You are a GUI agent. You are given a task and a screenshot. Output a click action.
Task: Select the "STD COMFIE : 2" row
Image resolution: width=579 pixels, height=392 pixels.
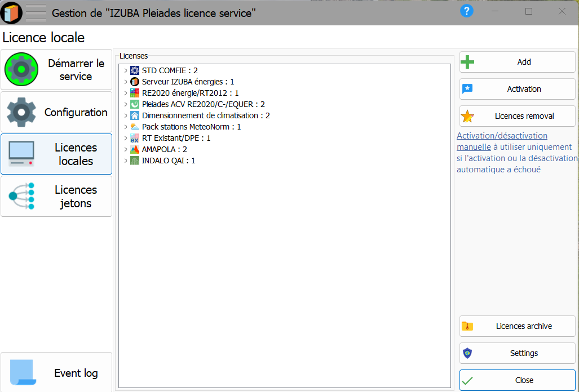coord(170,70)
